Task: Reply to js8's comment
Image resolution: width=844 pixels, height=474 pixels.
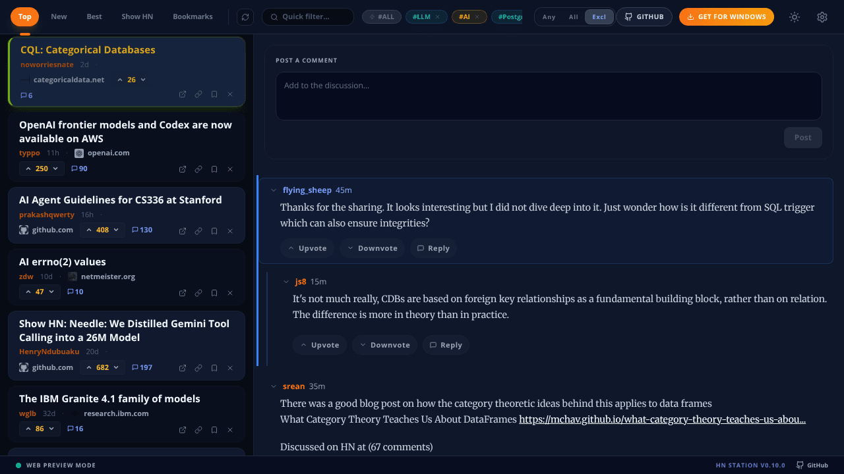Action: pos(446,345)
